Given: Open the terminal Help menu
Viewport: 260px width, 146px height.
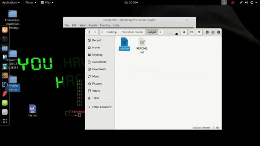Looking at the screenshot, I should [116, 25].
